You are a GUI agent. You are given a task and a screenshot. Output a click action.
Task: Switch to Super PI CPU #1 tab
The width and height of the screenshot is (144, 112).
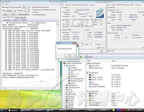pyautogui.click(x=20, y=18)
